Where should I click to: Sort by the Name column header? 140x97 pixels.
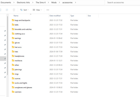point(16,16)
